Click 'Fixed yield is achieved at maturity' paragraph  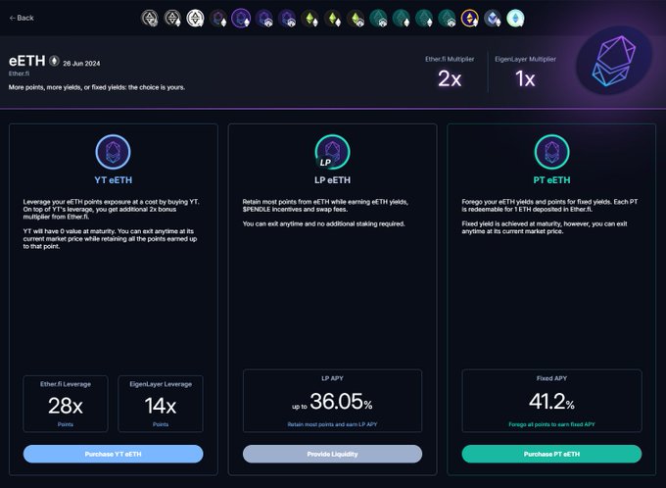click(545, 227)
